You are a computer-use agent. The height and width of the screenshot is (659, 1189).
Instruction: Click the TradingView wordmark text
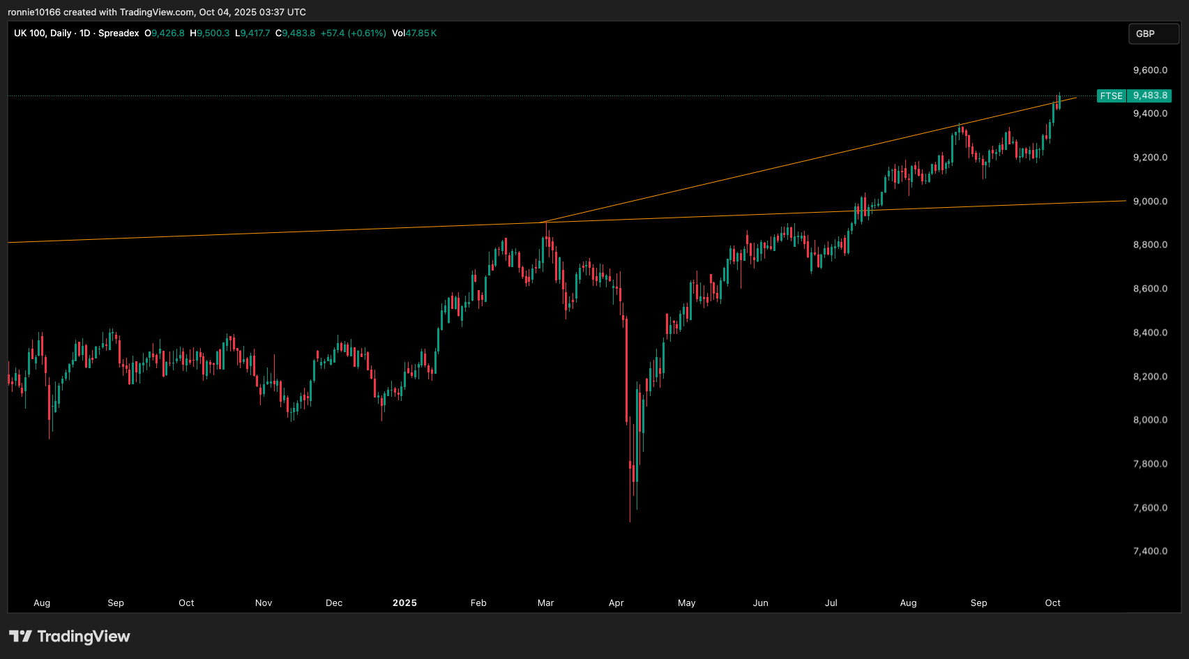84,636
